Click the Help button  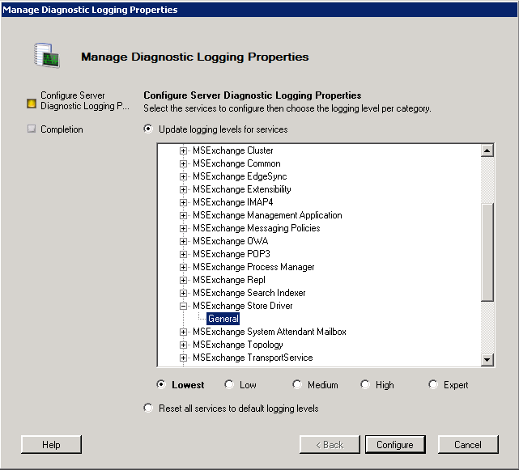[51, 445]
